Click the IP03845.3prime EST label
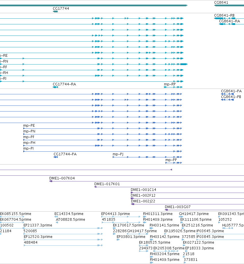Image resolution: width=244 pixels, height=264 pixels. coord(210,236)
